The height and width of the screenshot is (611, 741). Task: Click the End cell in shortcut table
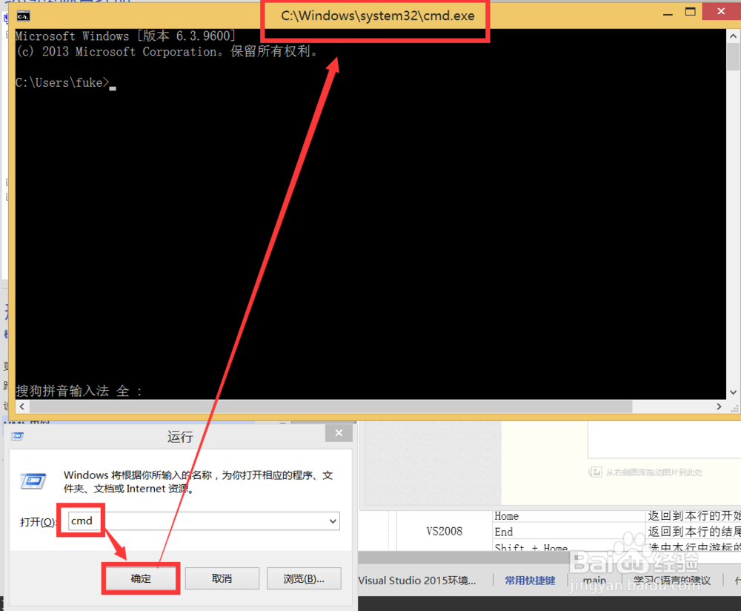click(x=568, y=532)
